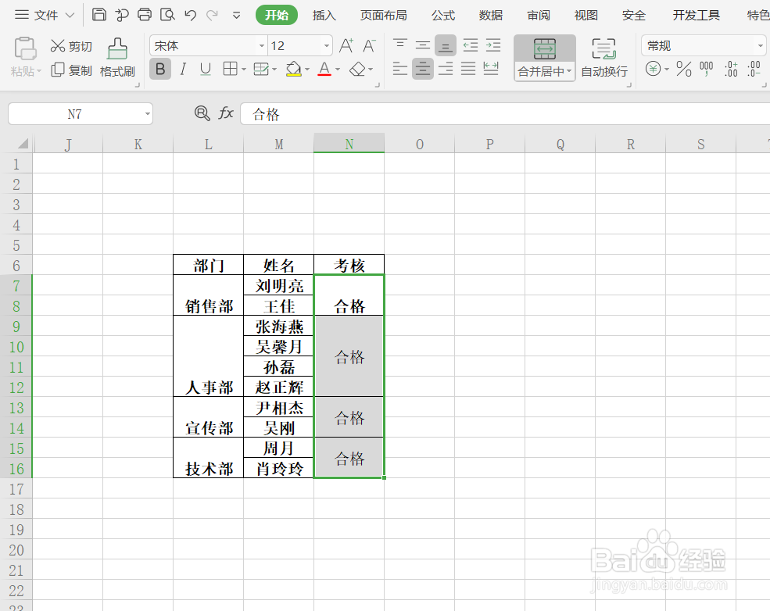Increase decimal places icon
The image size is (770, 611).
coord(731,69)
